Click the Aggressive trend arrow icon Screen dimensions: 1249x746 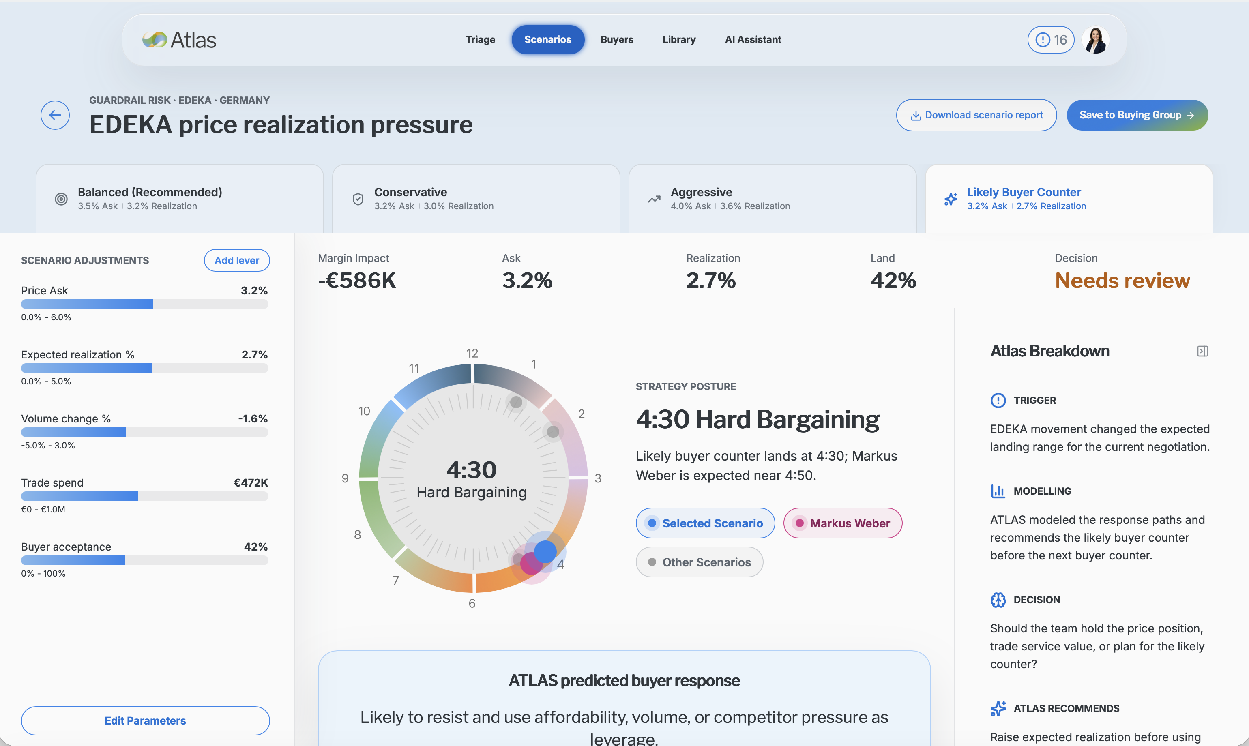click(x=654, y=199)
